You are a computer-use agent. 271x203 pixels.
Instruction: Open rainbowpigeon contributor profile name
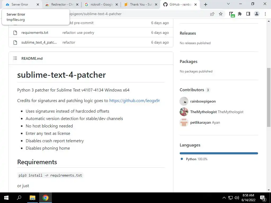click(203, 101)
